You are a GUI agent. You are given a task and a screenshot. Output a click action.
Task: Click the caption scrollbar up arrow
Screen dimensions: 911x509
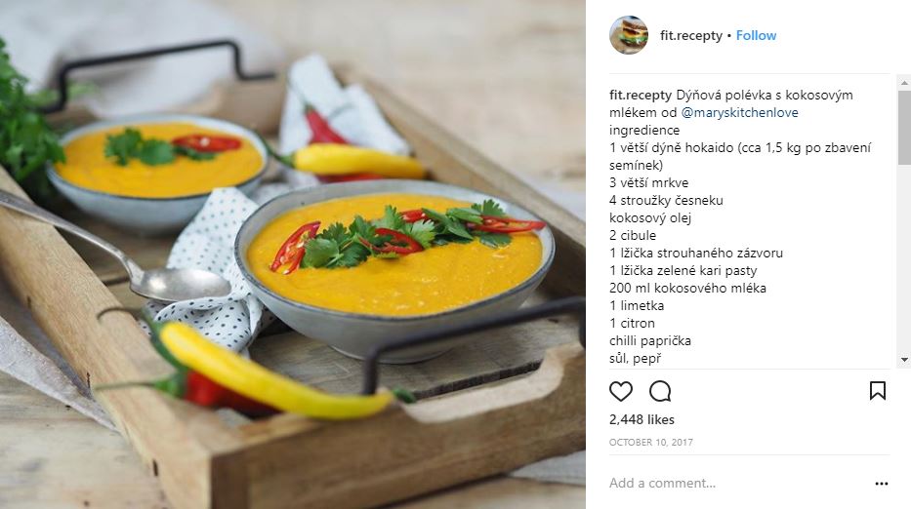click(904, 83)
